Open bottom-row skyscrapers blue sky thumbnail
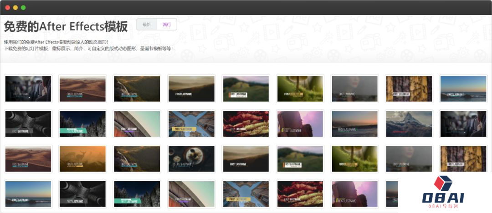The width and height of the screenshot is (492, 213). 246,194
